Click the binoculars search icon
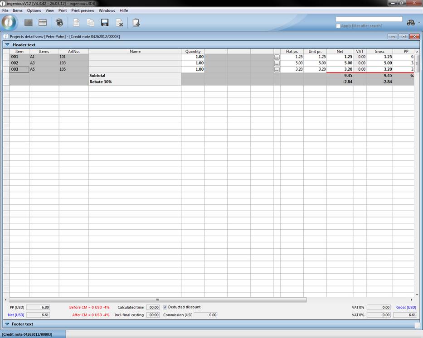 411,23
